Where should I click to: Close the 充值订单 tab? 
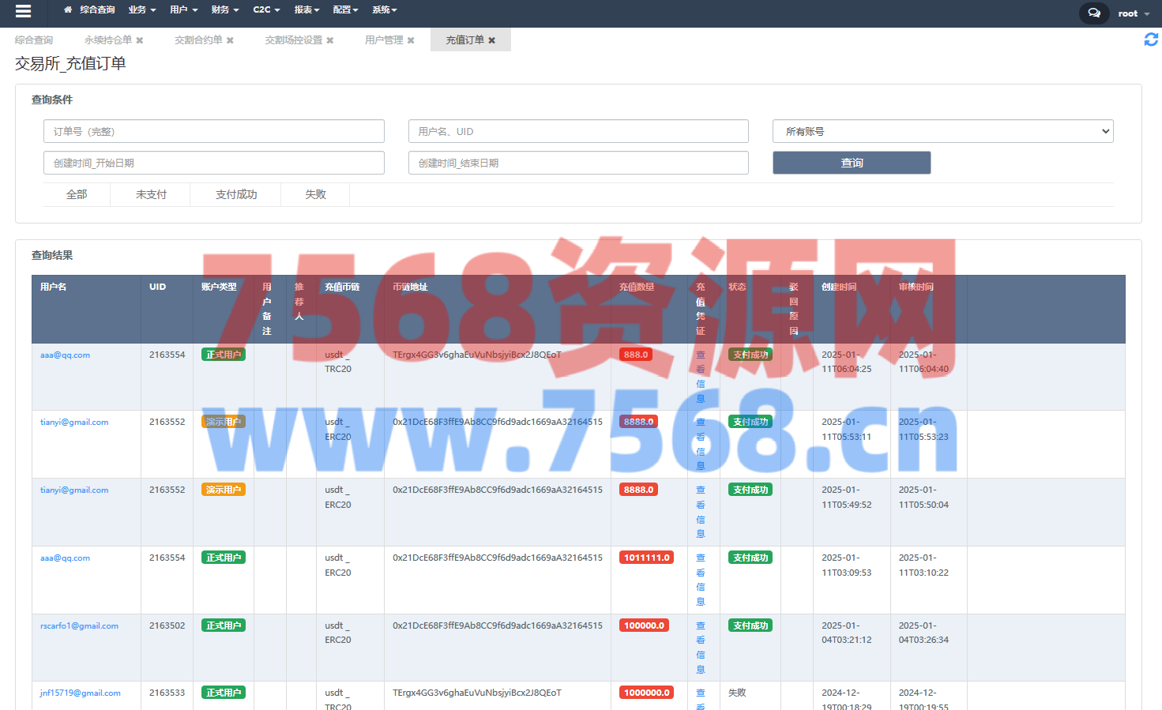pos(491,40)
